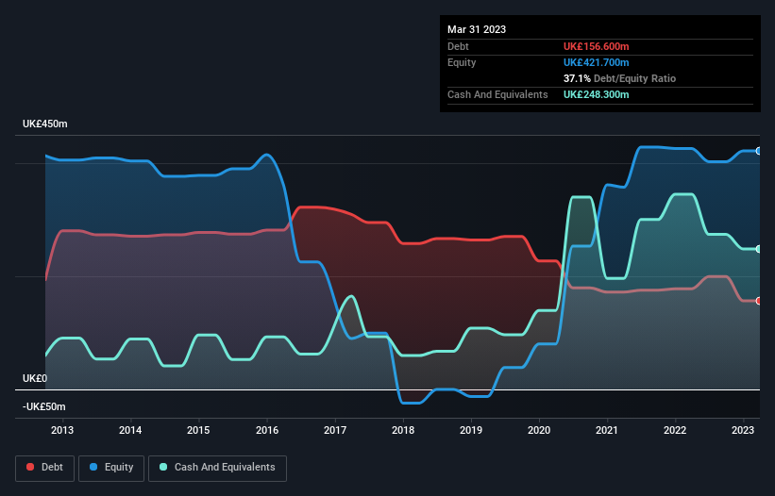Screen dimensions: 775x496
Task: Click the red Debt legend dot
Action: tap(30, 467)
